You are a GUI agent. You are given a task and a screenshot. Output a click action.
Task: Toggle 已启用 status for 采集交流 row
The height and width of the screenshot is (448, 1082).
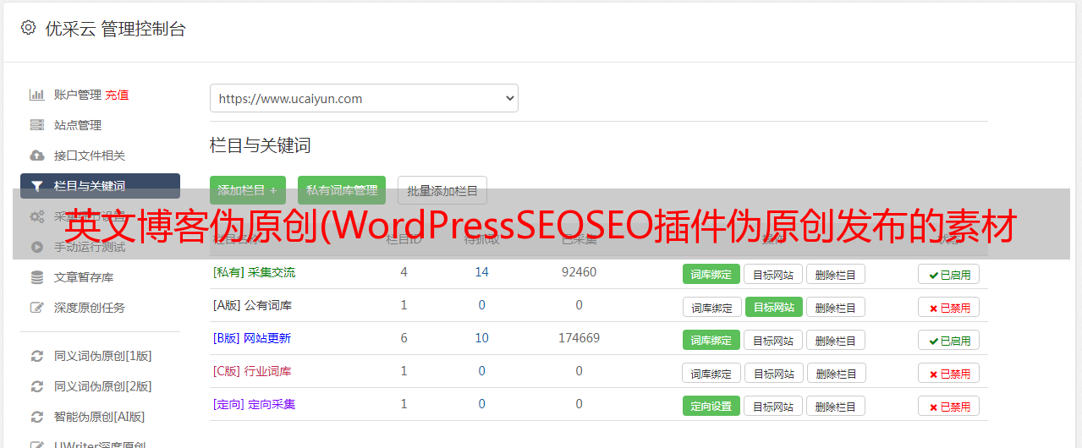948,274
